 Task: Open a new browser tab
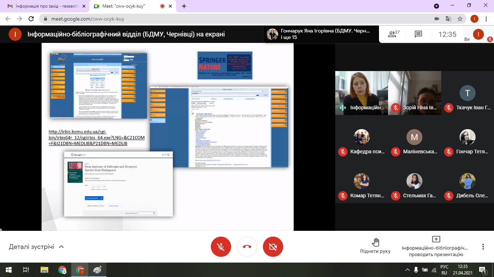point(184,6)
